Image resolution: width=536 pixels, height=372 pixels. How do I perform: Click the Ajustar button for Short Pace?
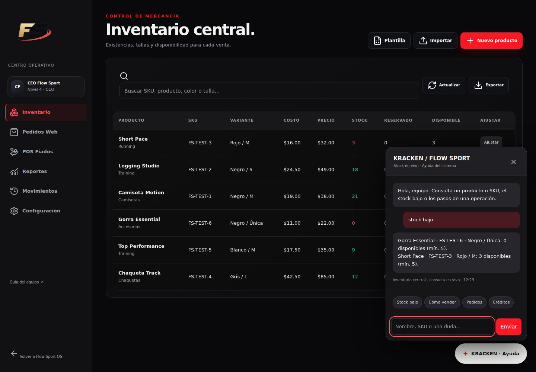point(491,142)
